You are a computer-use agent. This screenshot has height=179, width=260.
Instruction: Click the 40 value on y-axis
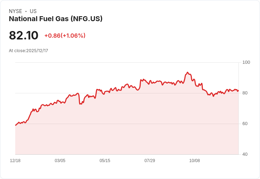click(245, 154)
